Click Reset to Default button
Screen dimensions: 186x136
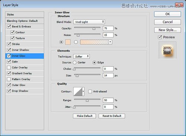112,116
